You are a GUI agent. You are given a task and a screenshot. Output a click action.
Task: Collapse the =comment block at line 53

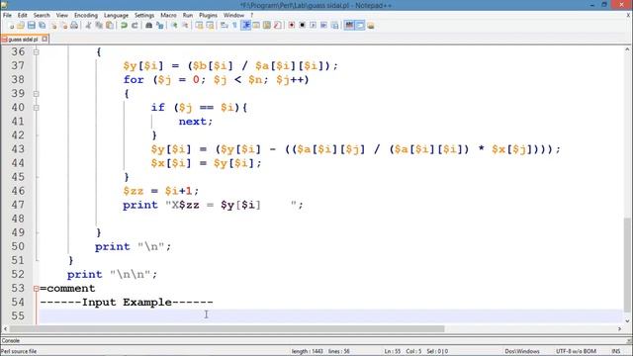(36, 289)
